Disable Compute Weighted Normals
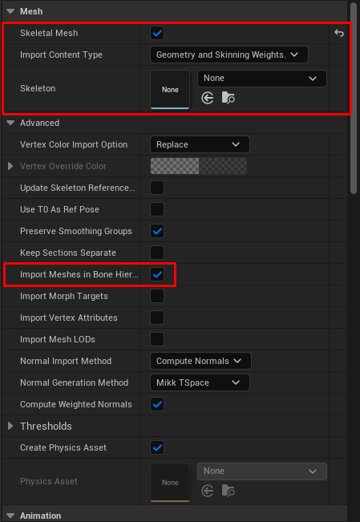This screenshot has height=522, width=360. 157,404
